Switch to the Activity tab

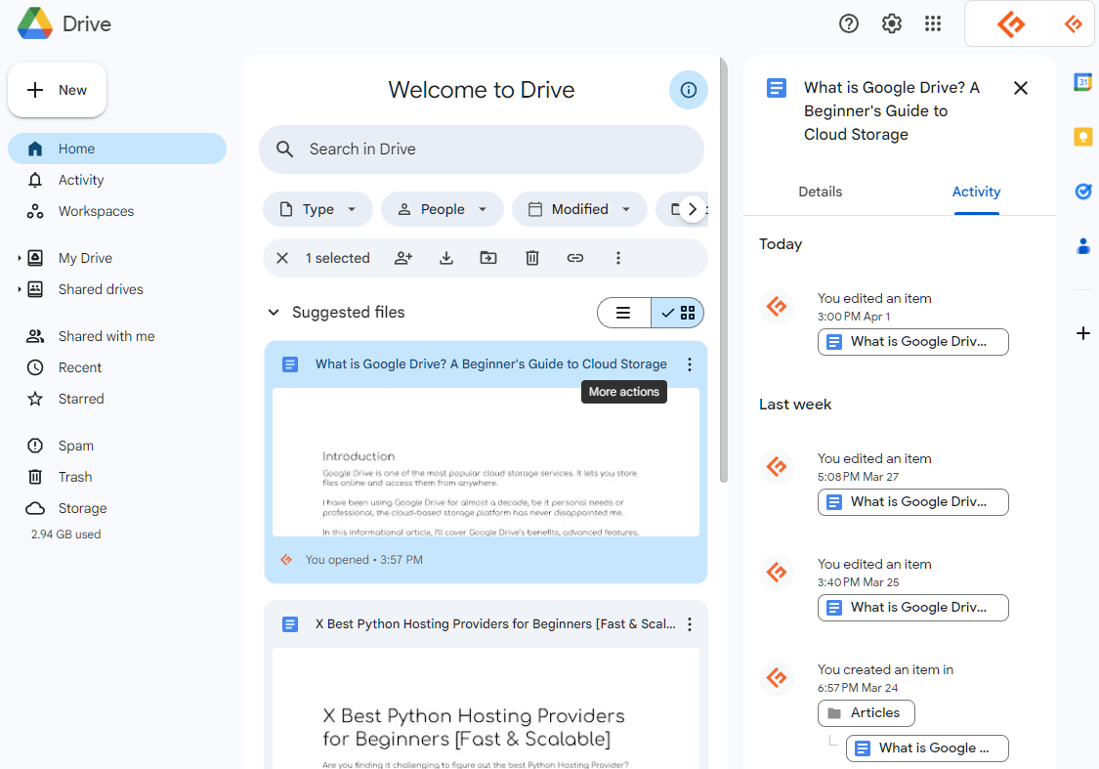coord(976,192)
